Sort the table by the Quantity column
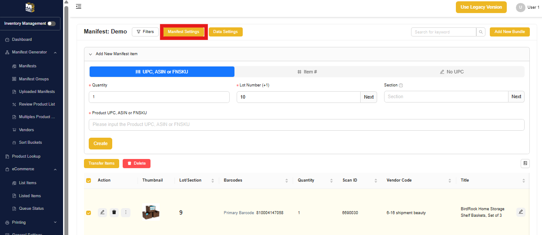542x235 pixels. coord(331,181)
